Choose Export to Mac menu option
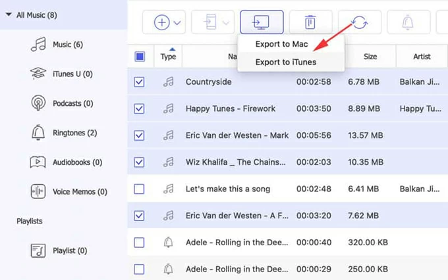The height and width of the screenshot is (280, 448). point(281,44)
